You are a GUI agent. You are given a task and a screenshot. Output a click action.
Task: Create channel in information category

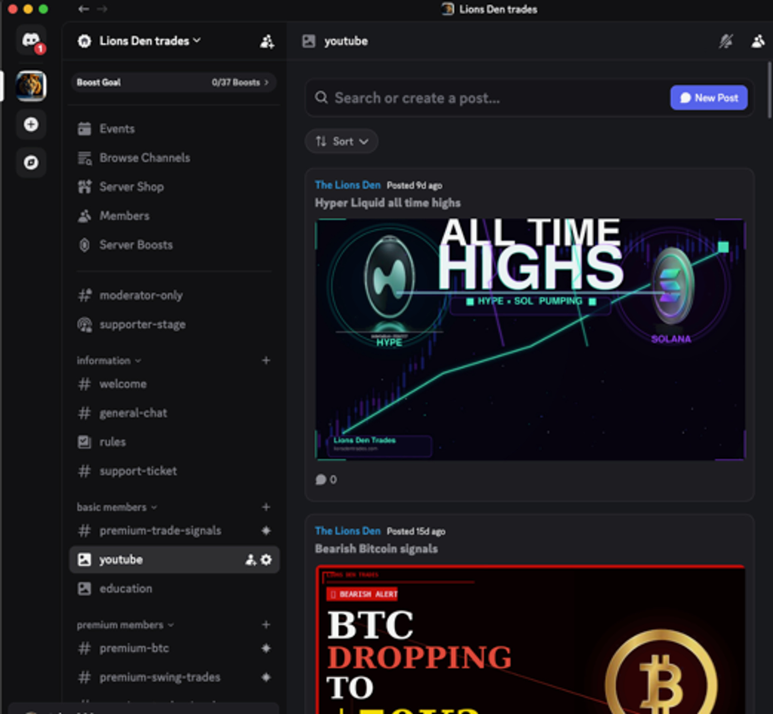tap(266, 360)
